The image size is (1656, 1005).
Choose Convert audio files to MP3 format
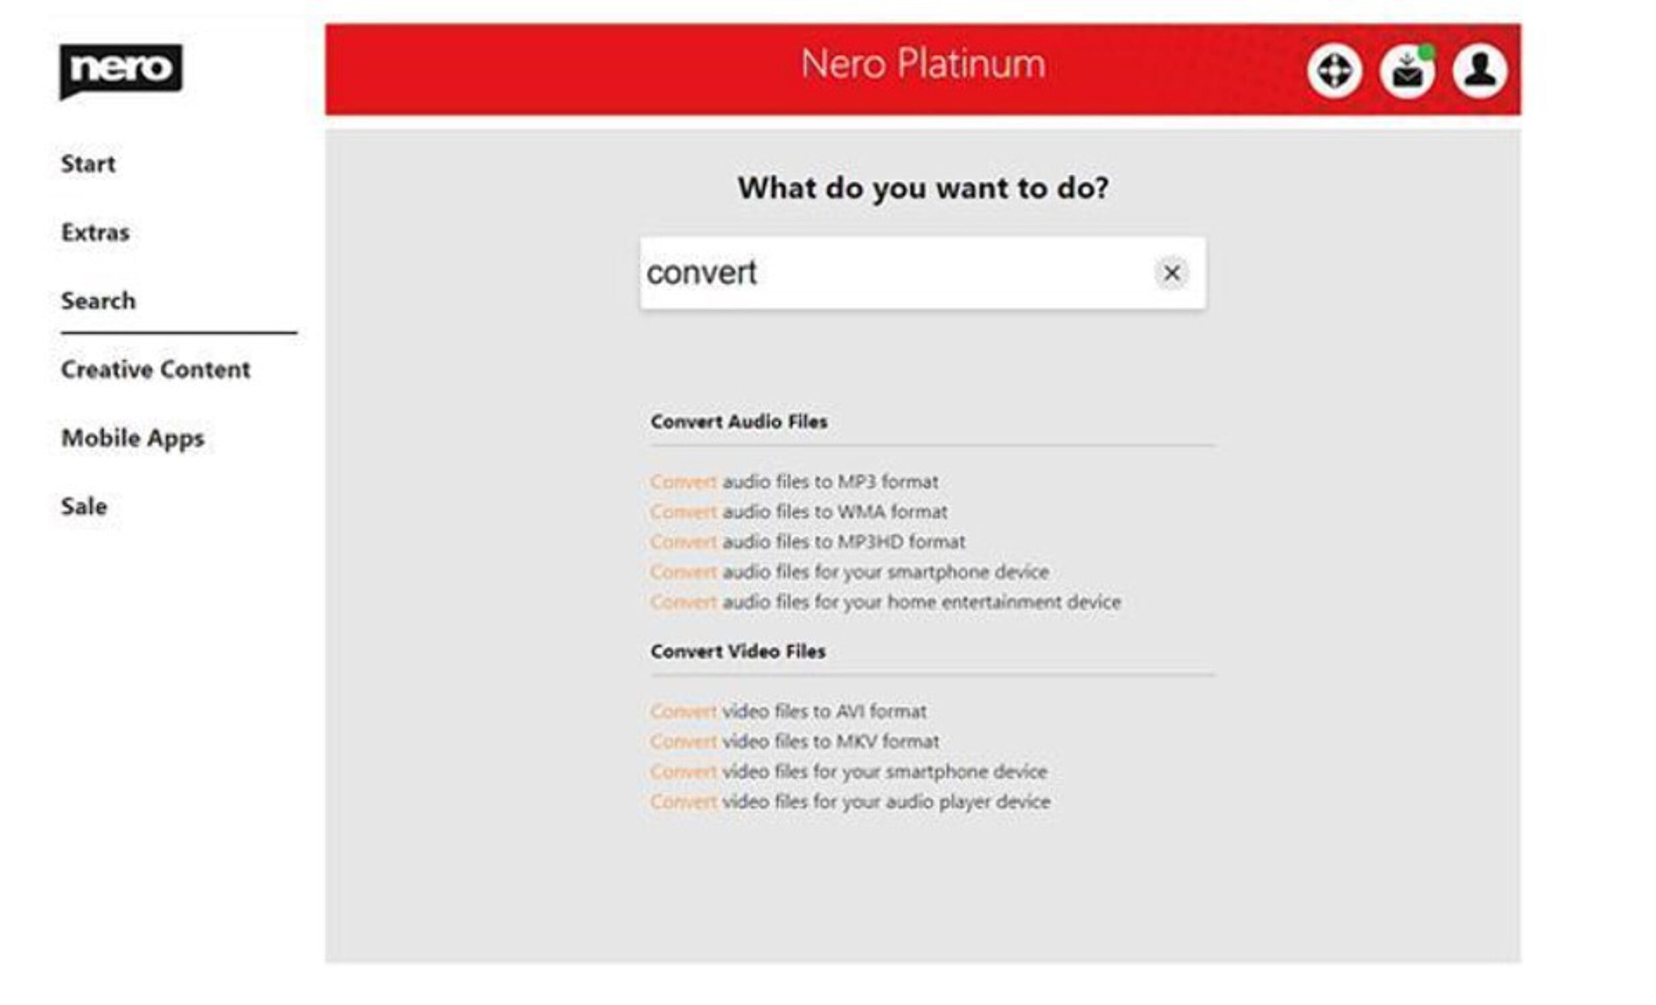793,482
